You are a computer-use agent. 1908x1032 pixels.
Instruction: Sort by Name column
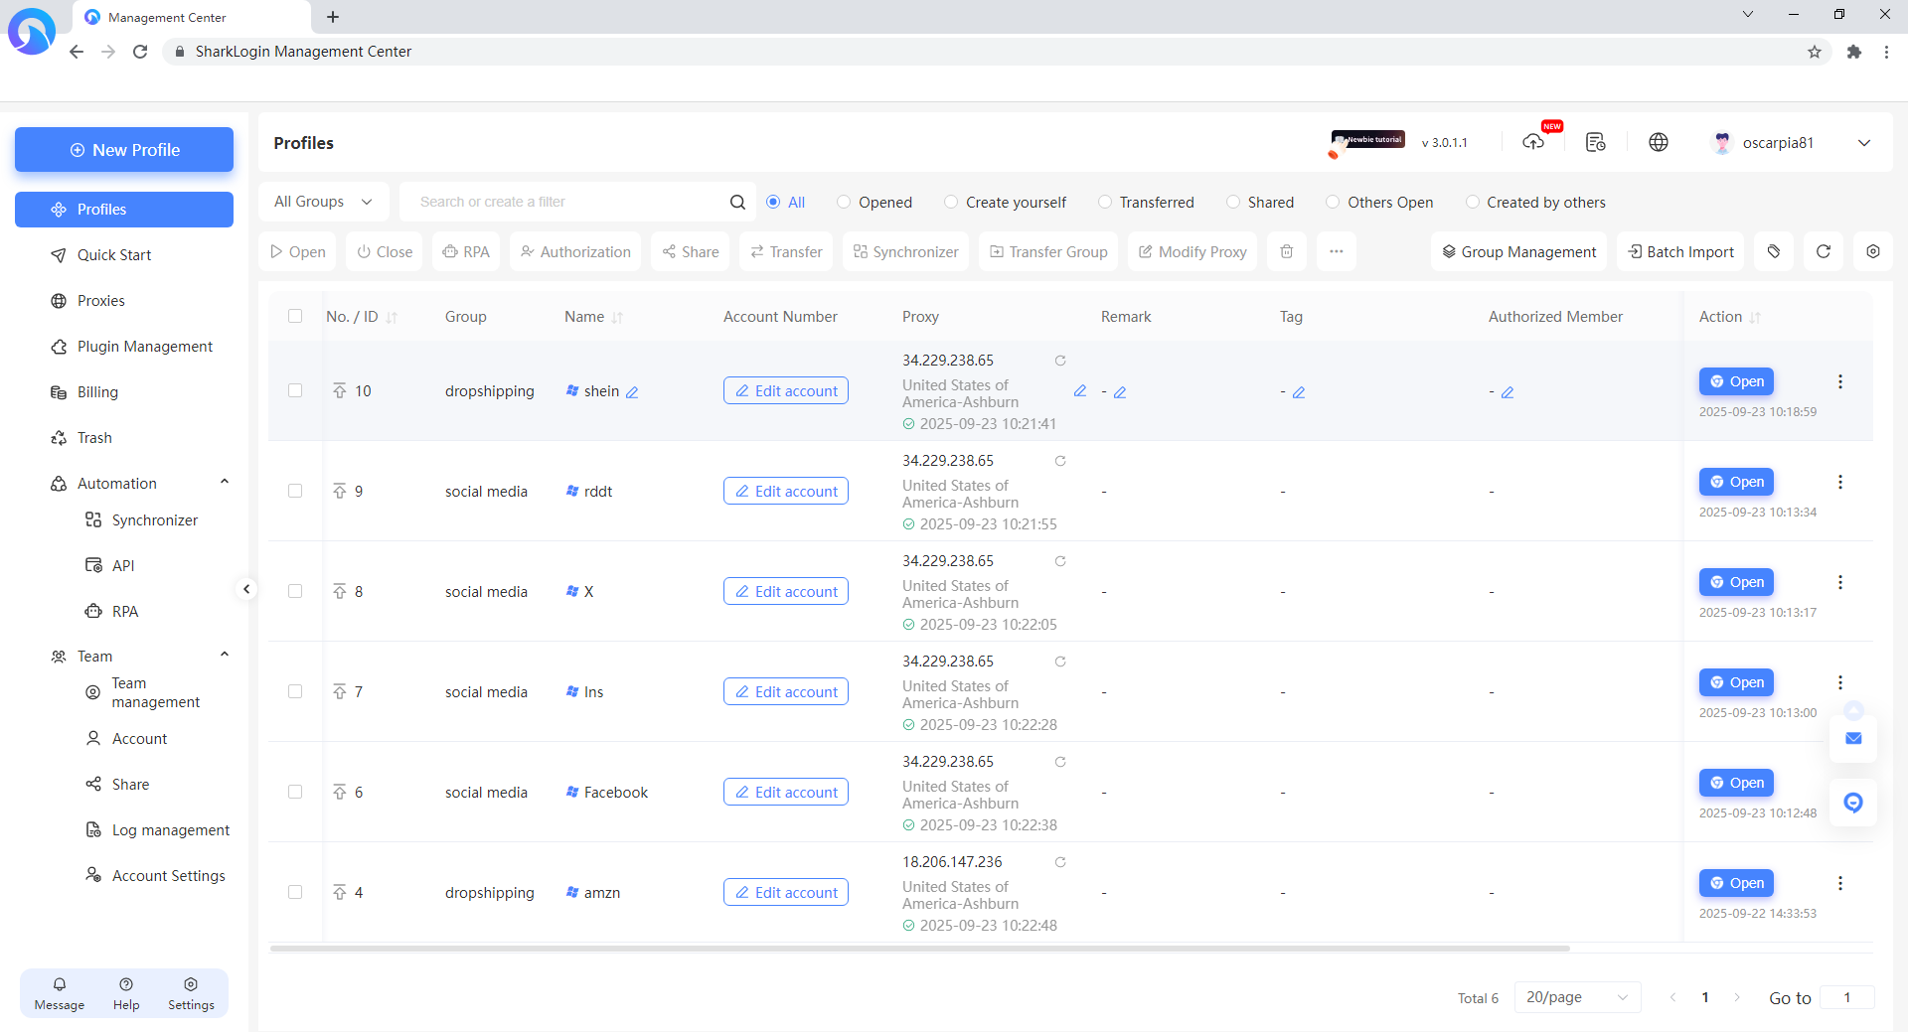pos(617,317)
